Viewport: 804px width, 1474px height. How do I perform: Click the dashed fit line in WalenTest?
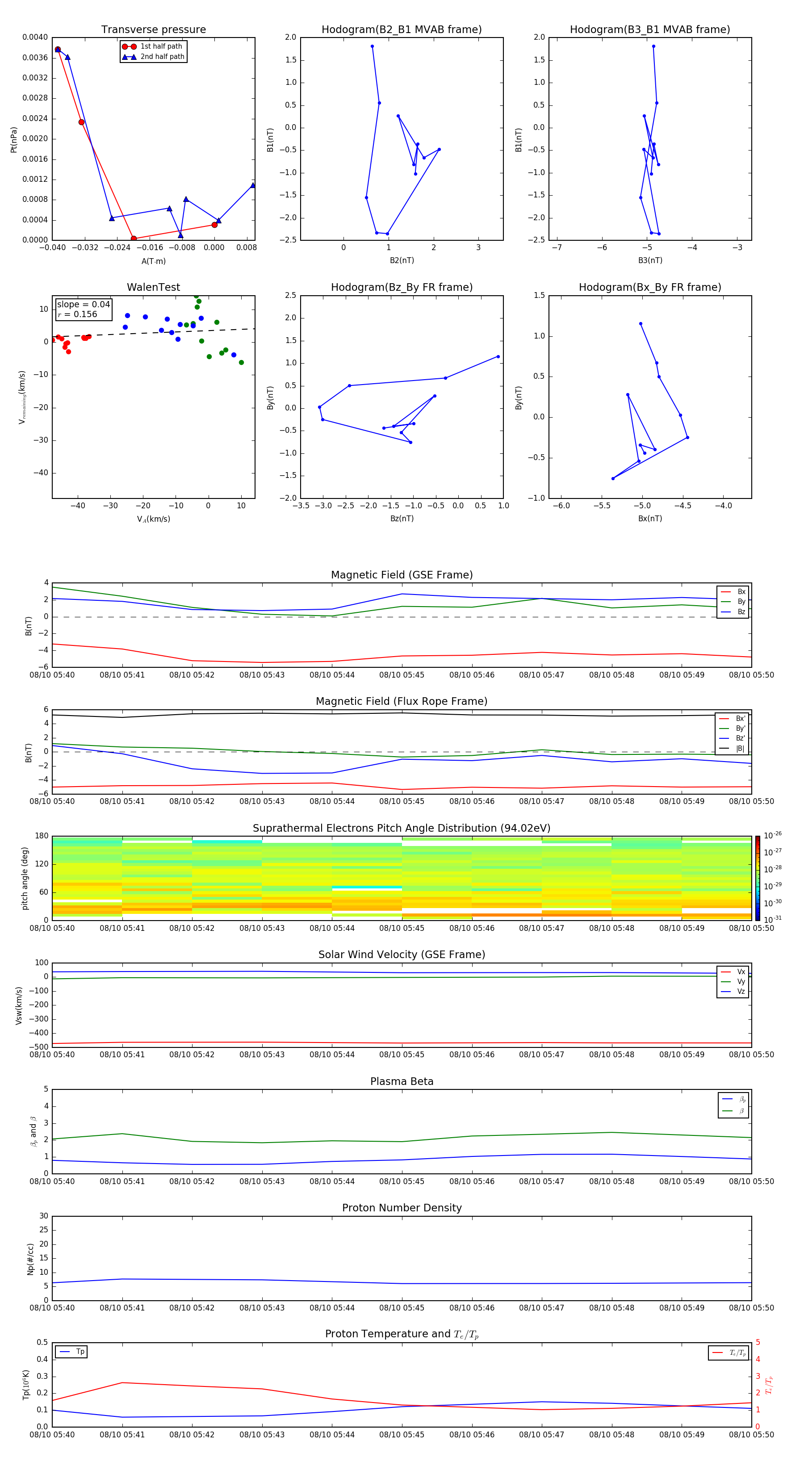[153, 333]
